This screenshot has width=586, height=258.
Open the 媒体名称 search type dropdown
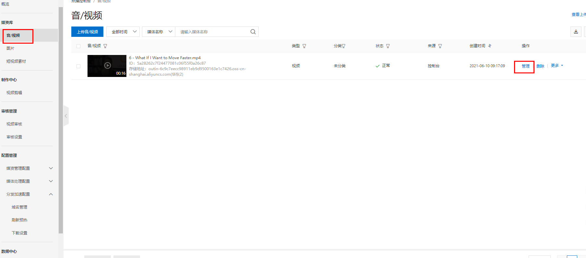[x=158, y=32]
